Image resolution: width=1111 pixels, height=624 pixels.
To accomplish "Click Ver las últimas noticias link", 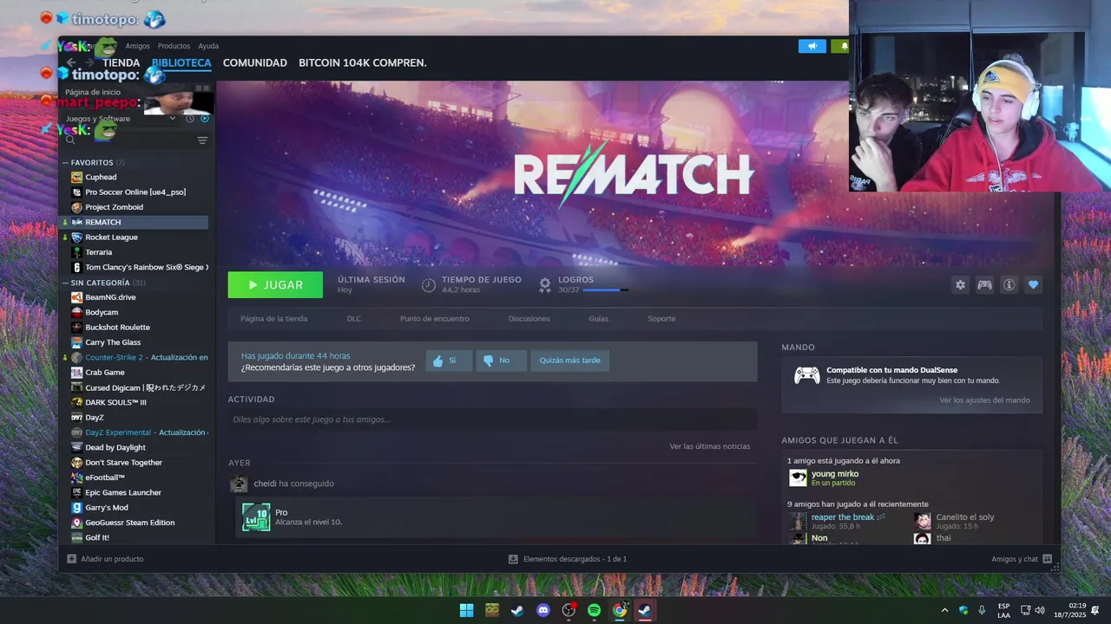I will coord(710,446).
